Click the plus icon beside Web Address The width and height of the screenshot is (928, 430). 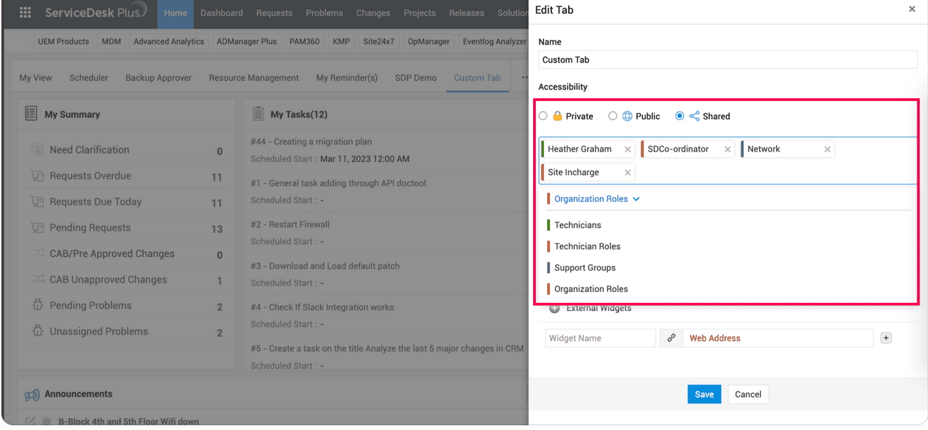point(886,338)
